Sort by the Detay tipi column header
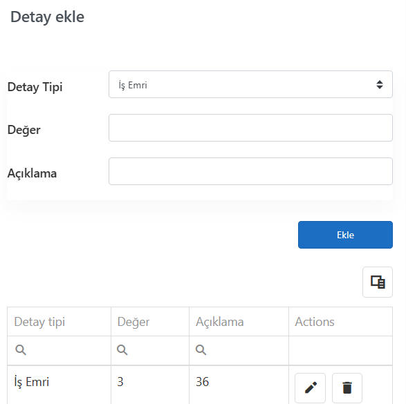Screen dimensions: 406x404 coord(59,322)
